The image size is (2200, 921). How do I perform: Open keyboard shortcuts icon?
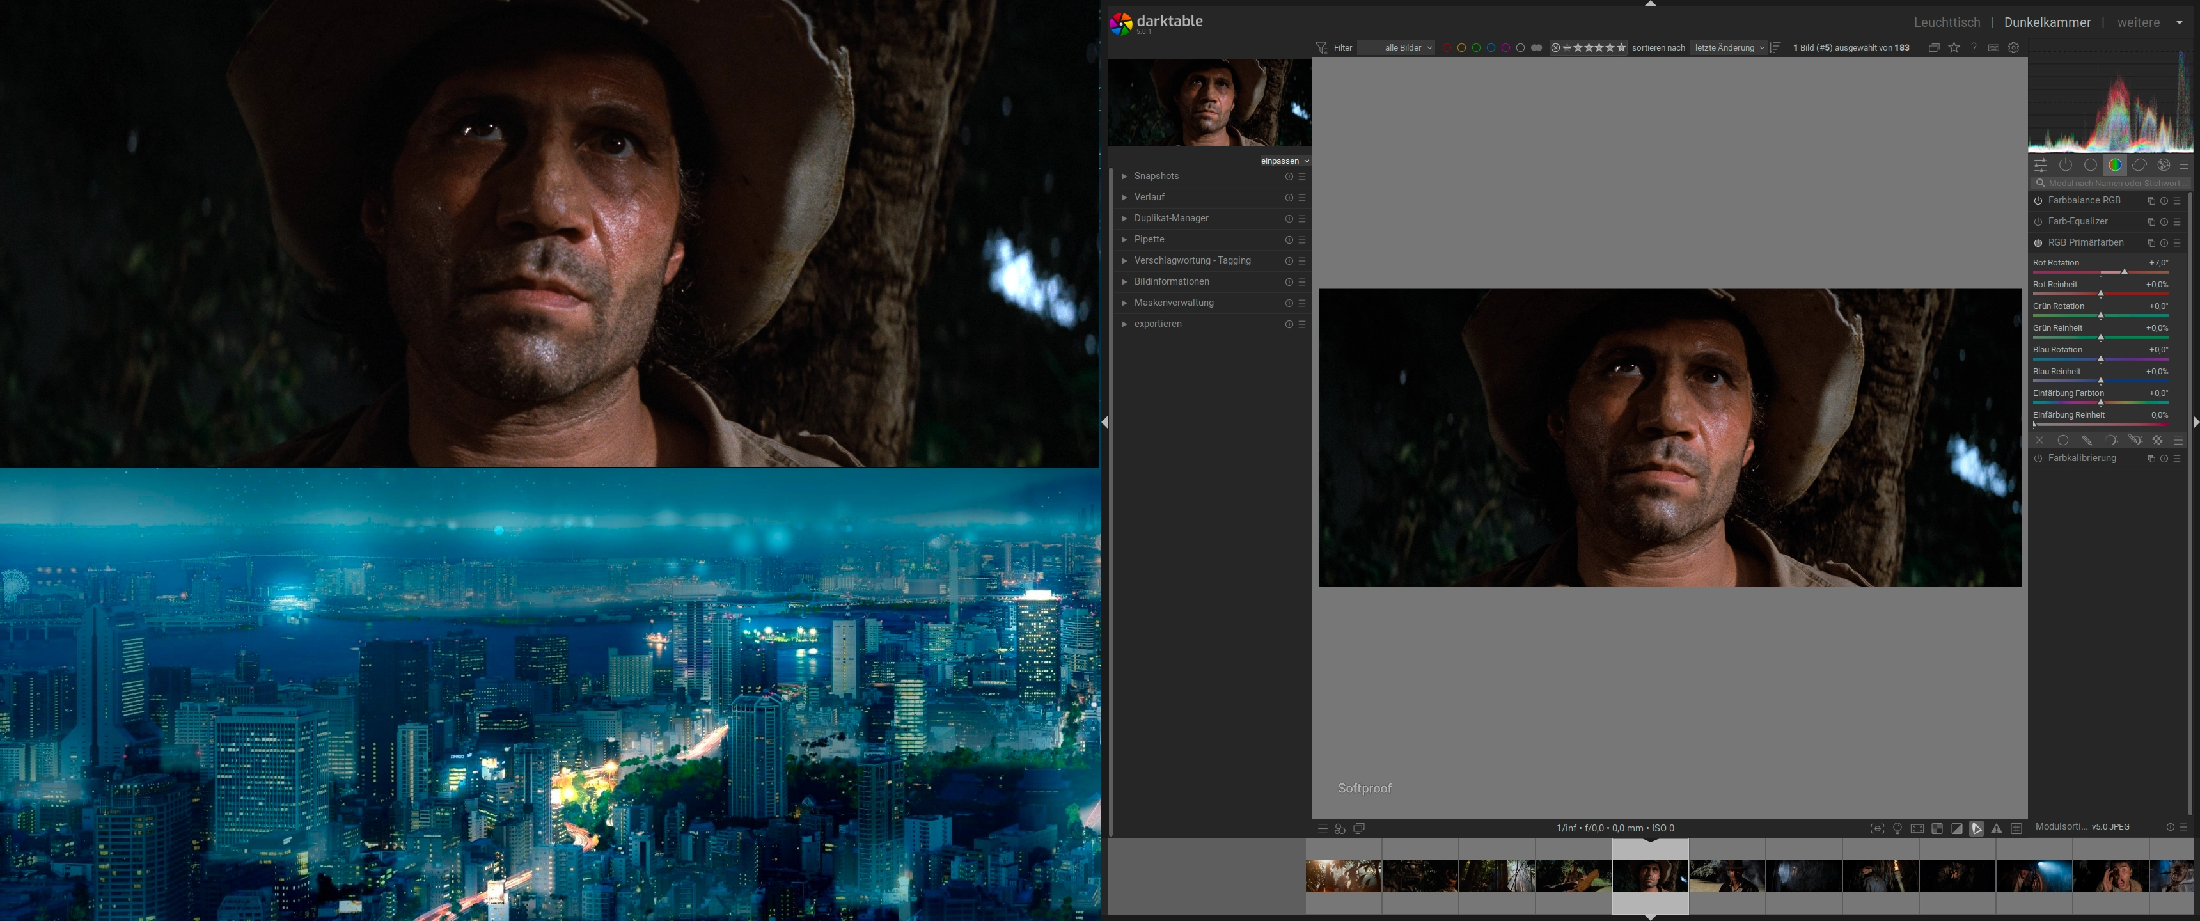[1993, 48]
